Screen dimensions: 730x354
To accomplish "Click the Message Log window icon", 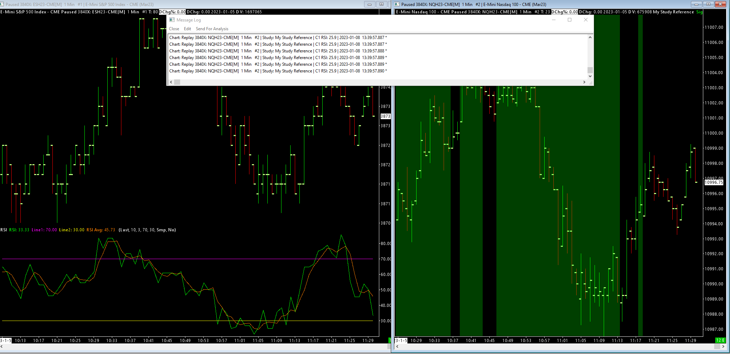I will point(172,20).
